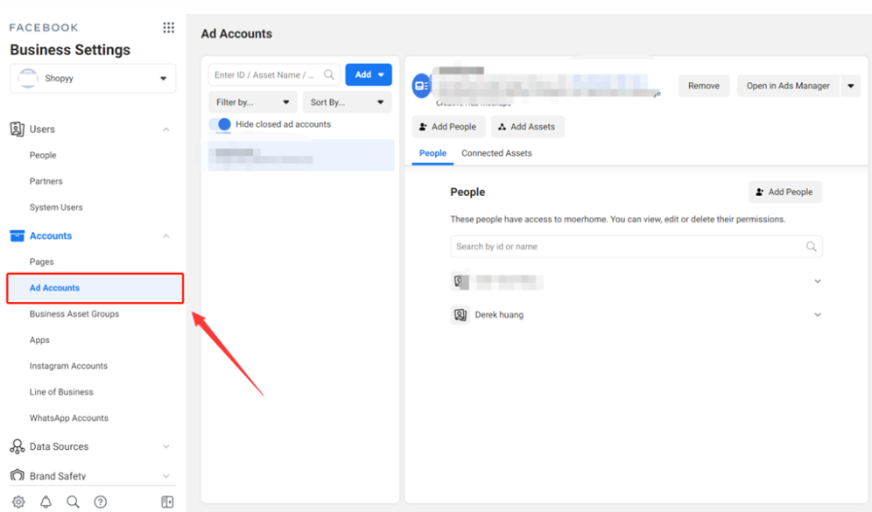Click the Derek huang avatar icon
The width and height of the screenshot is (872, 512).
pyautogui.click(x=460, y=315)
